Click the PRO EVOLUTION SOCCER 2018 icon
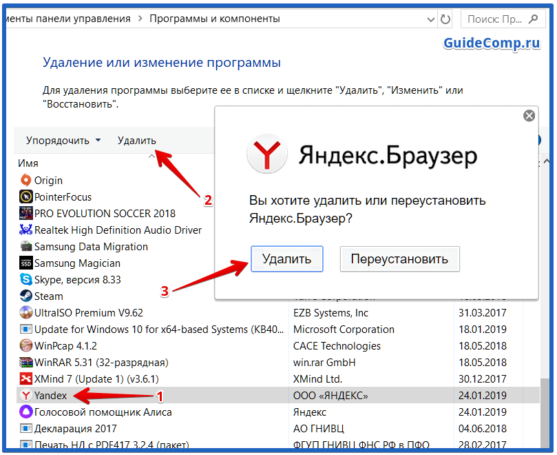Viewport: 557px width, 455px height. pos(25,214)
